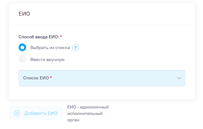Click the ЕИО card heading
This screenshot has height=129, width=203.
click(x=24, y=14)
